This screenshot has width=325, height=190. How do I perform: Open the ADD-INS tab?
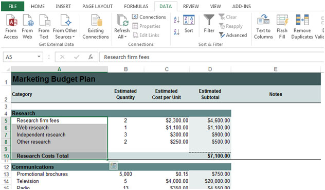coord(242,7)
